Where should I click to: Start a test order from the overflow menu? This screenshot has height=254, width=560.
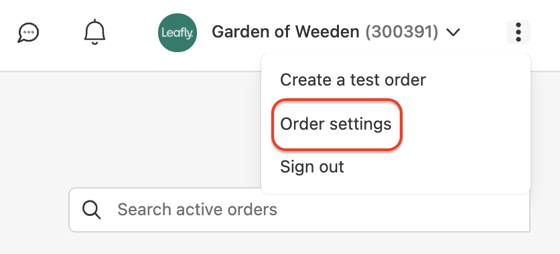353,80
